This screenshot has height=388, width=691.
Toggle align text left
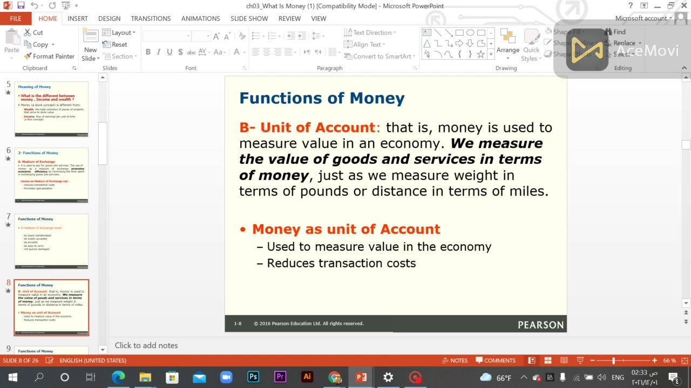(256, 52)
